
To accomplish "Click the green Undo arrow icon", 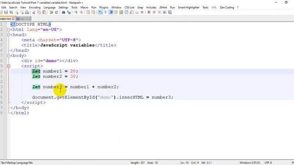I will 51,12.
